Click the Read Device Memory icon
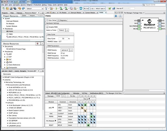The height and width of the screenshot is (131, 167). point(66,8)
